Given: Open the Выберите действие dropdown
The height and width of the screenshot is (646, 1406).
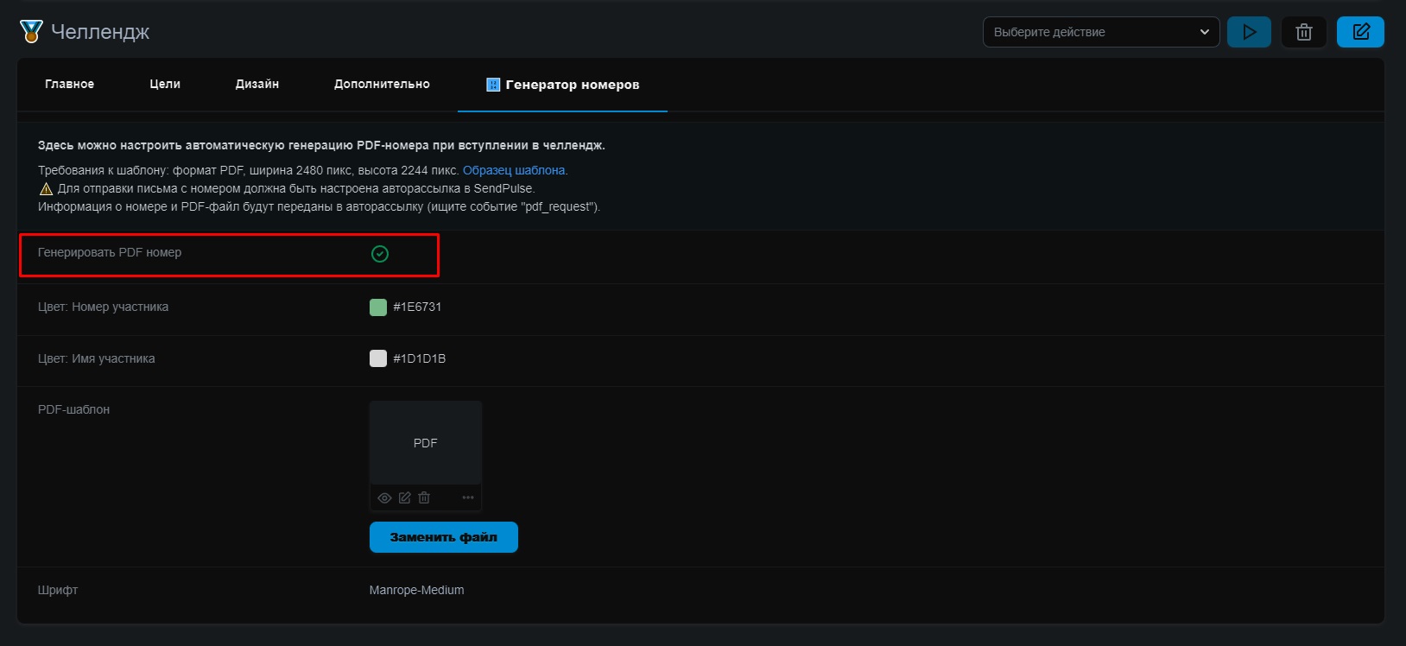Looking at the screenshot, I should click(x=1100, y=32).
